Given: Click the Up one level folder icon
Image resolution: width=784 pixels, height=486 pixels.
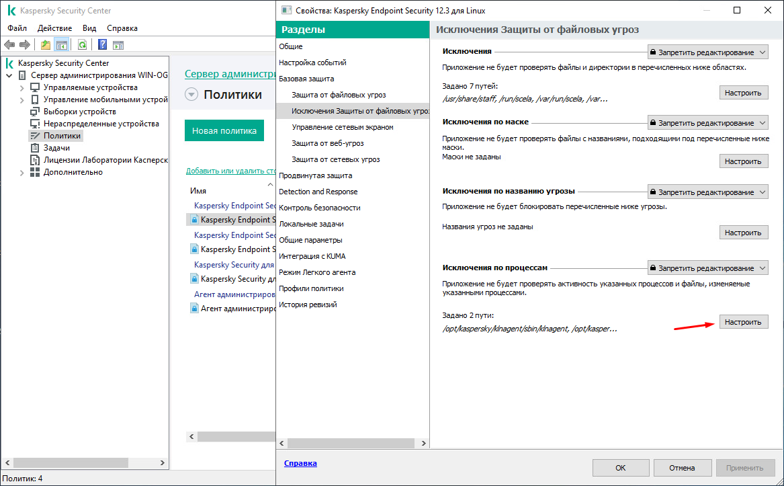Looking at the screenshot, I should pos(45,45).
